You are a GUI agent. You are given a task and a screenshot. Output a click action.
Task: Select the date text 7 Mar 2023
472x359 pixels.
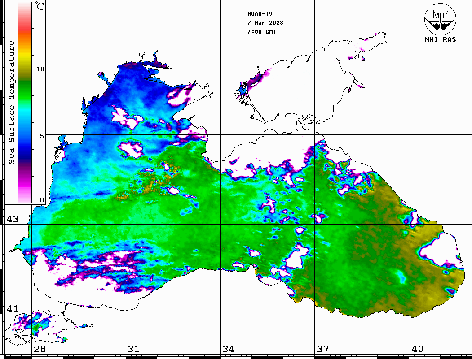click(265, 23)
